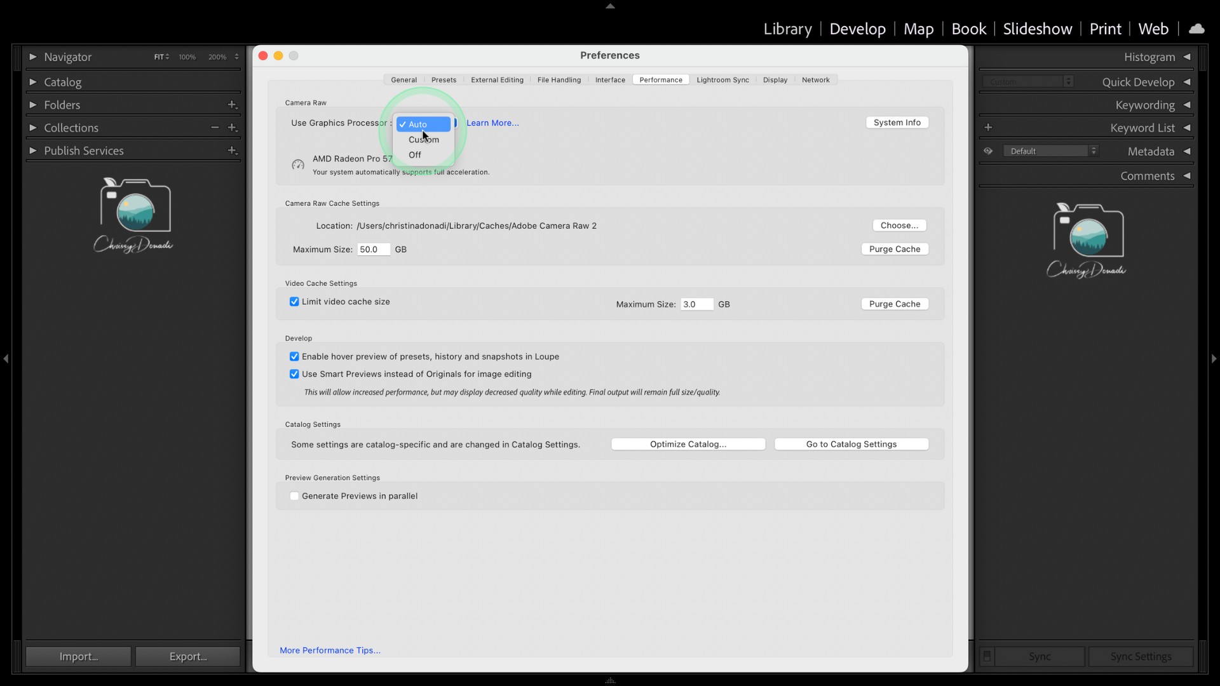Click the Collections minus icon
The width and height of the screenshot is (1220, 686).
coord(215,128)
